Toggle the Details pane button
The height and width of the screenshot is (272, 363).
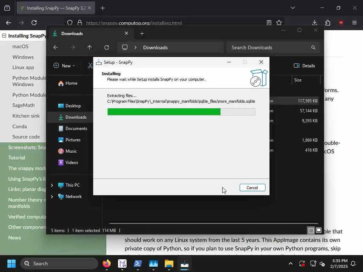click(x=305, y=66)
